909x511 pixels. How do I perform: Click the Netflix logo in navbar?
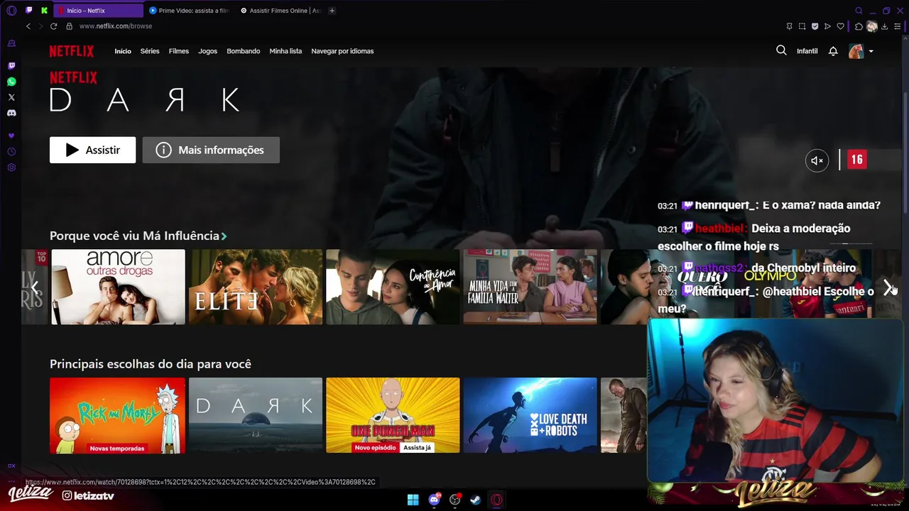pyautogui.click(x=71, y=51)
